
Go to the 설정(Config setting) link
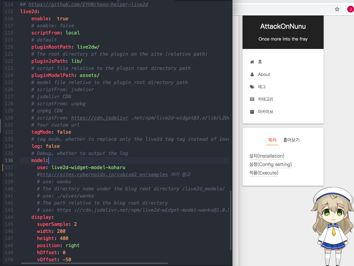pos(270,164)
